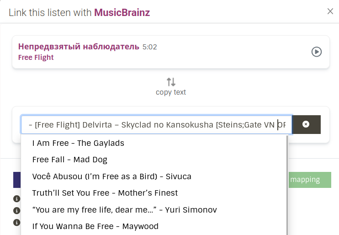Click the second info icon on the left
The image size is (339, 235).
point(17,211)
